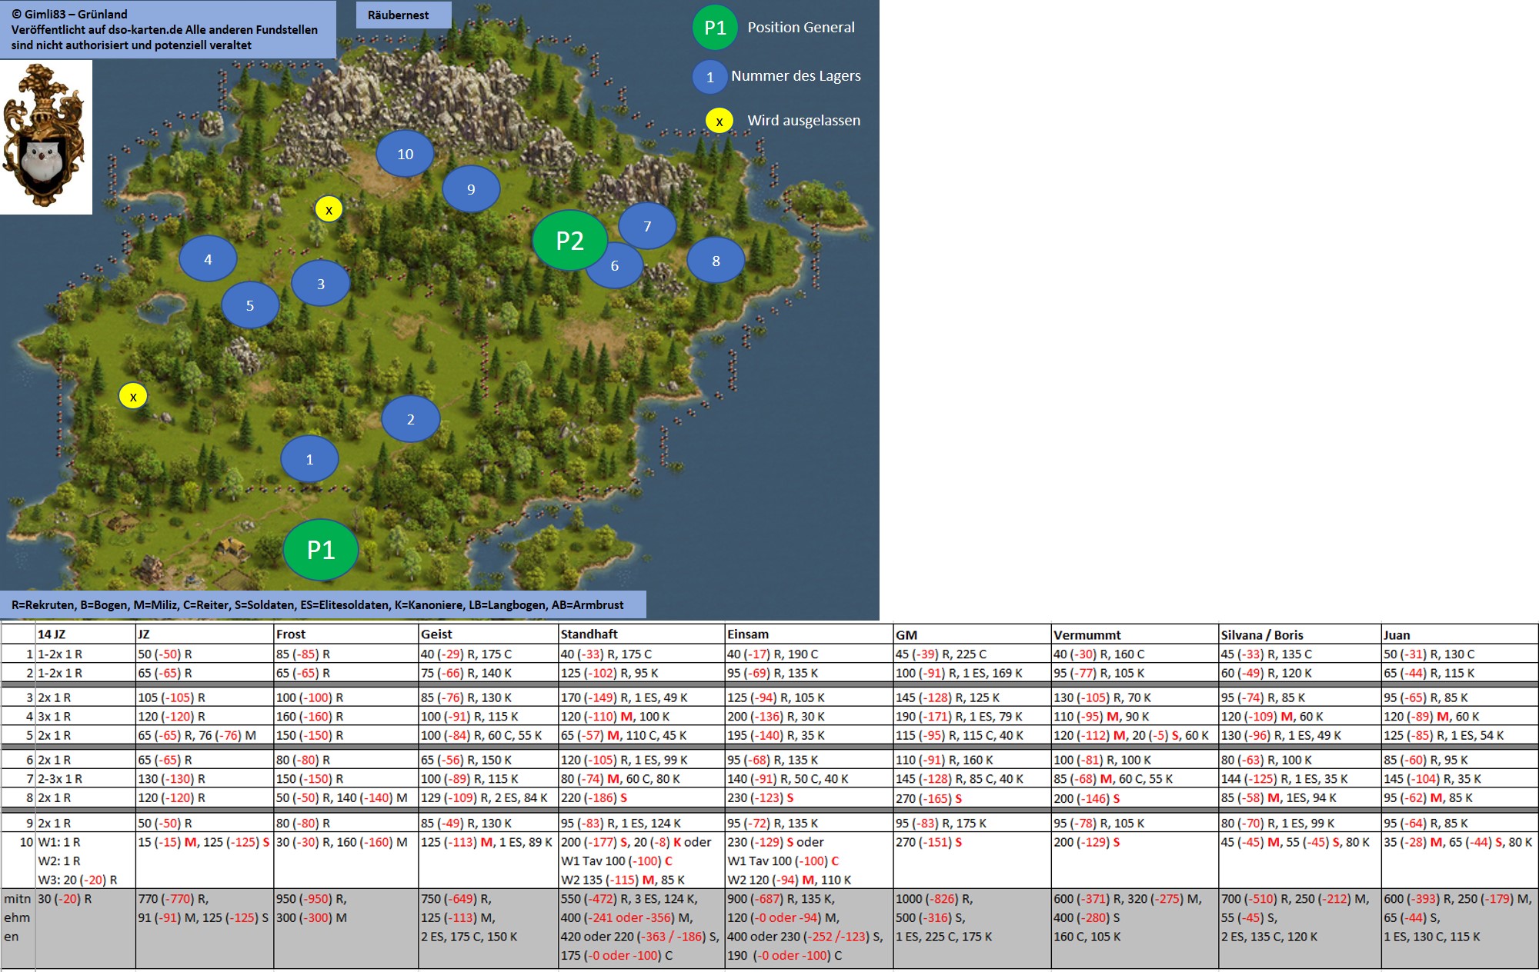
Task: Click blue camp marker number 7
Action: click(x=647, y=226)
